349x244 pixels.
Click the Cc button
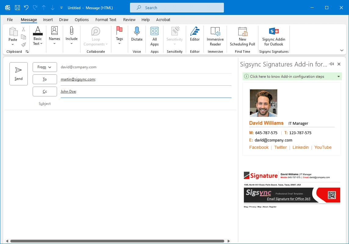tap(45, 91)
